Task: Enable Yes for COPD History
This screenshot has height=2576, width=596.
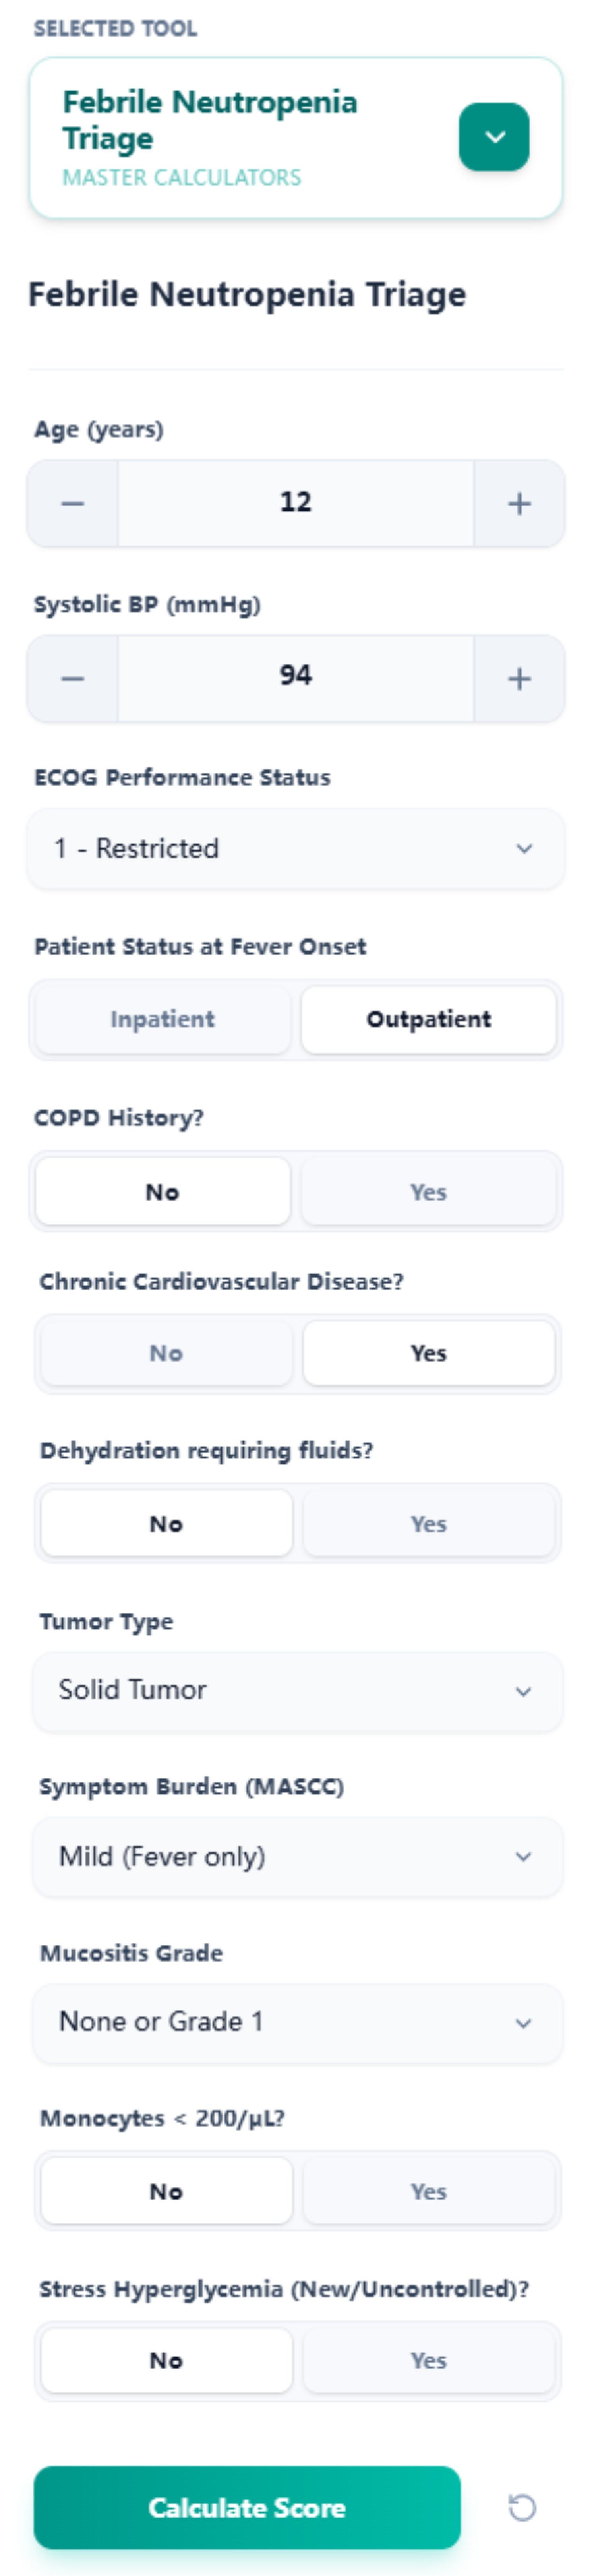Action: [429, 1191]
